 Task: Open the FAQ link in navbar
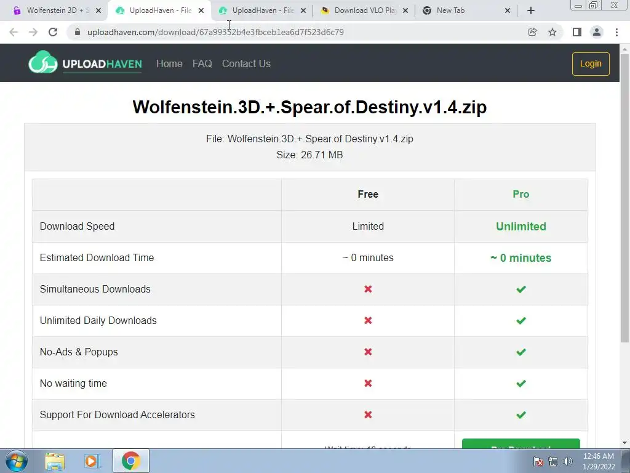click(202, 63)
